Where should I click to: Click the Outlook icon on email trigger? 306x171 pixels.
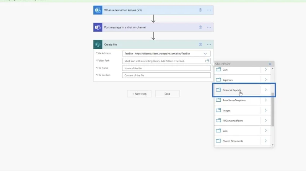pyautogui.click(x=98, y=10)
